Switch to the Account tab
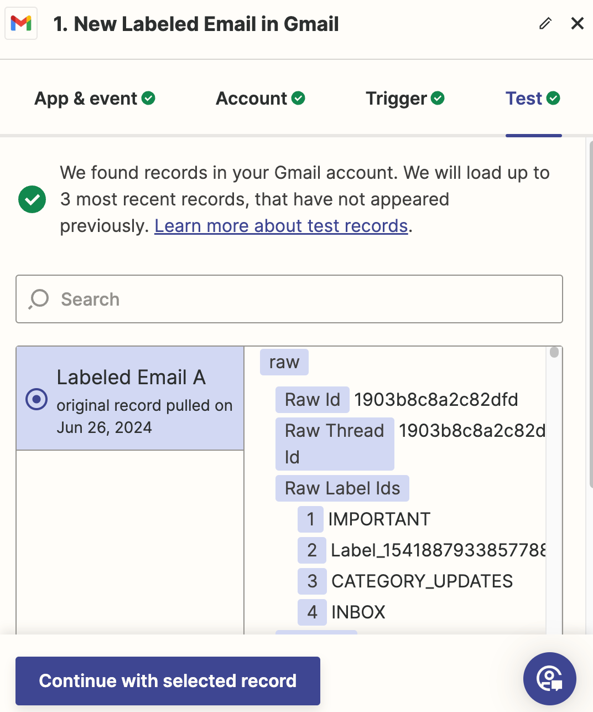 pyautogui.click(x=261, y=99)
